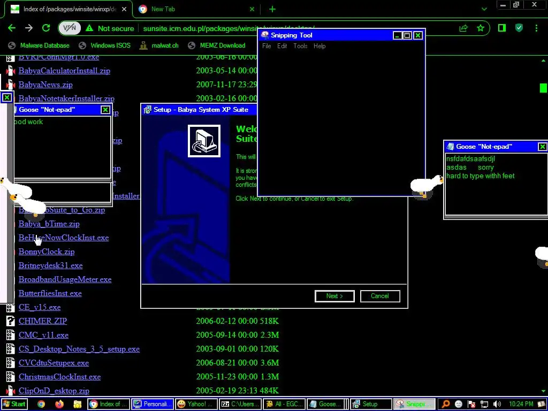Open file explorer quick launch icon
Screen dimensions: 548x411
[77, 405]
